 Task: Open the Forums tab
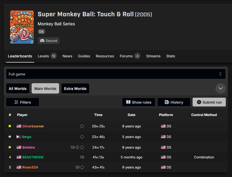click(130, 56)
